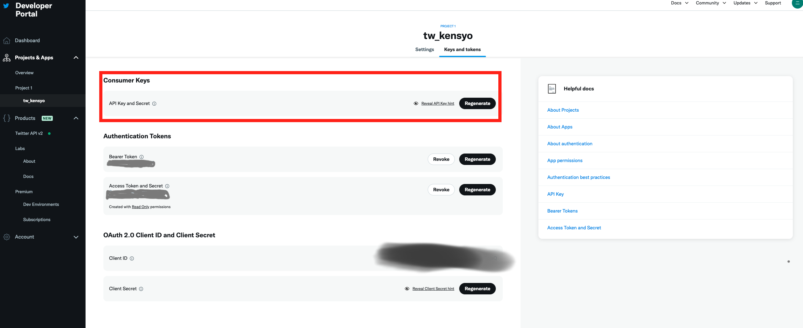Switch to the Settings tab

425,49
